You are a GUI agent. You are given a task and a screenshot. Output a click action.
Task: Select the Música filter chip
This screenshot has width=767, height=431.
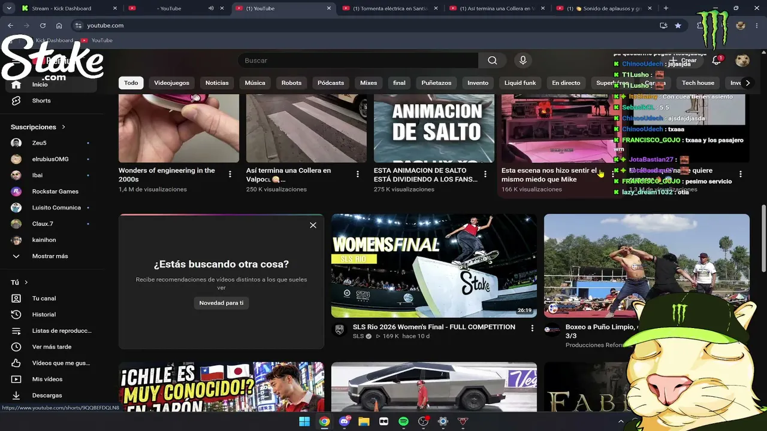click(x=255, y=83)
